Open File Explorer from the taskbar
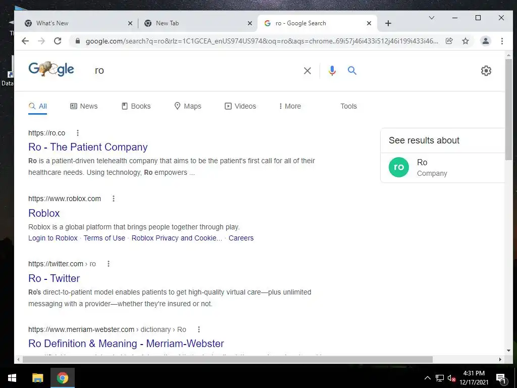This screenshot has width=517, height=388. pos(37,378)
